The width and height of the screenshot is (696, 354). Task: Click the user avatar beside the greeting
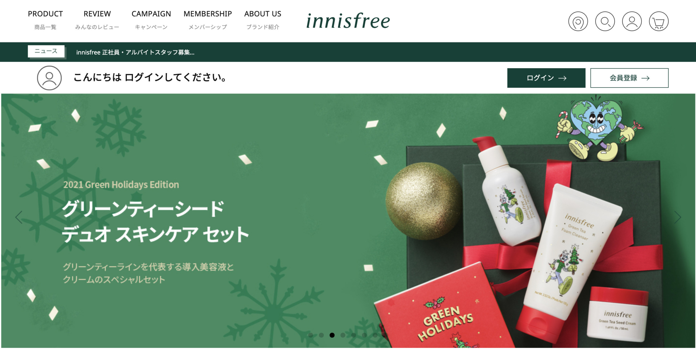tap(49, 78)
